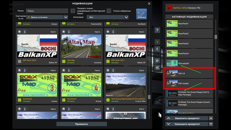Image resolution: width=231 pixels, height=130 pixels.
Task: Click Увеличить приоритет button
Action: click(x=187, y=118)
